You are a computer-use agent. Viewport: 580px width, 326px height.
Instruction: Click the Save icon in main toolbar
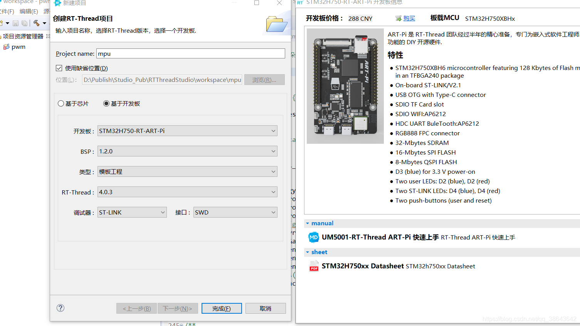click(15, 23)
